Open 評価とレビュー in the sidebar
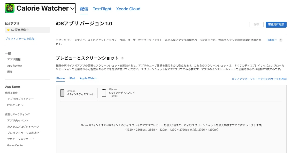 pos(17,105)
